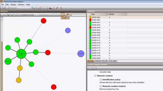
Task: Tick the checkbox for entry N2006-0063
Action: [88, 30]
